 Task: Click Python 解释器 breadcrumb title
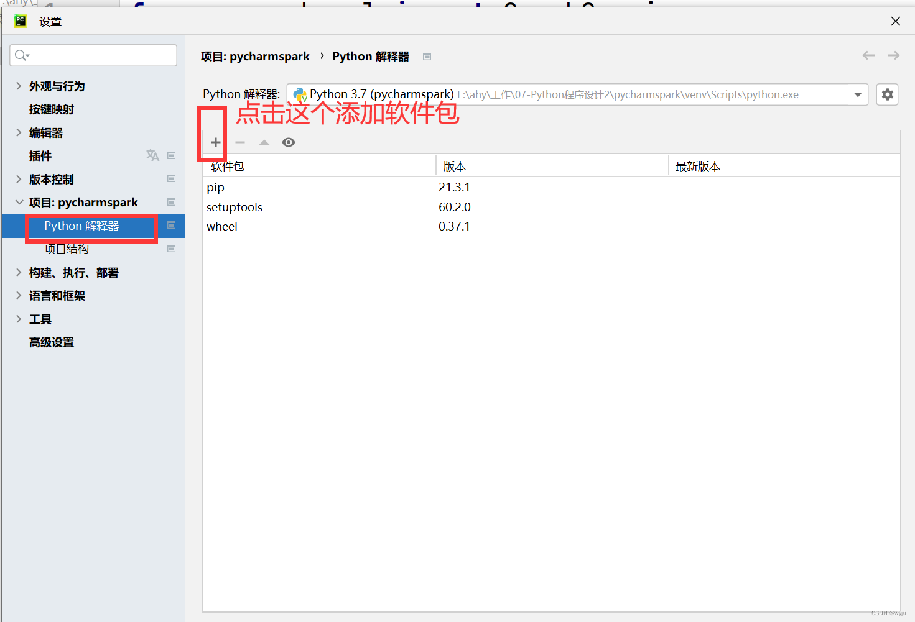click(371, 57)
